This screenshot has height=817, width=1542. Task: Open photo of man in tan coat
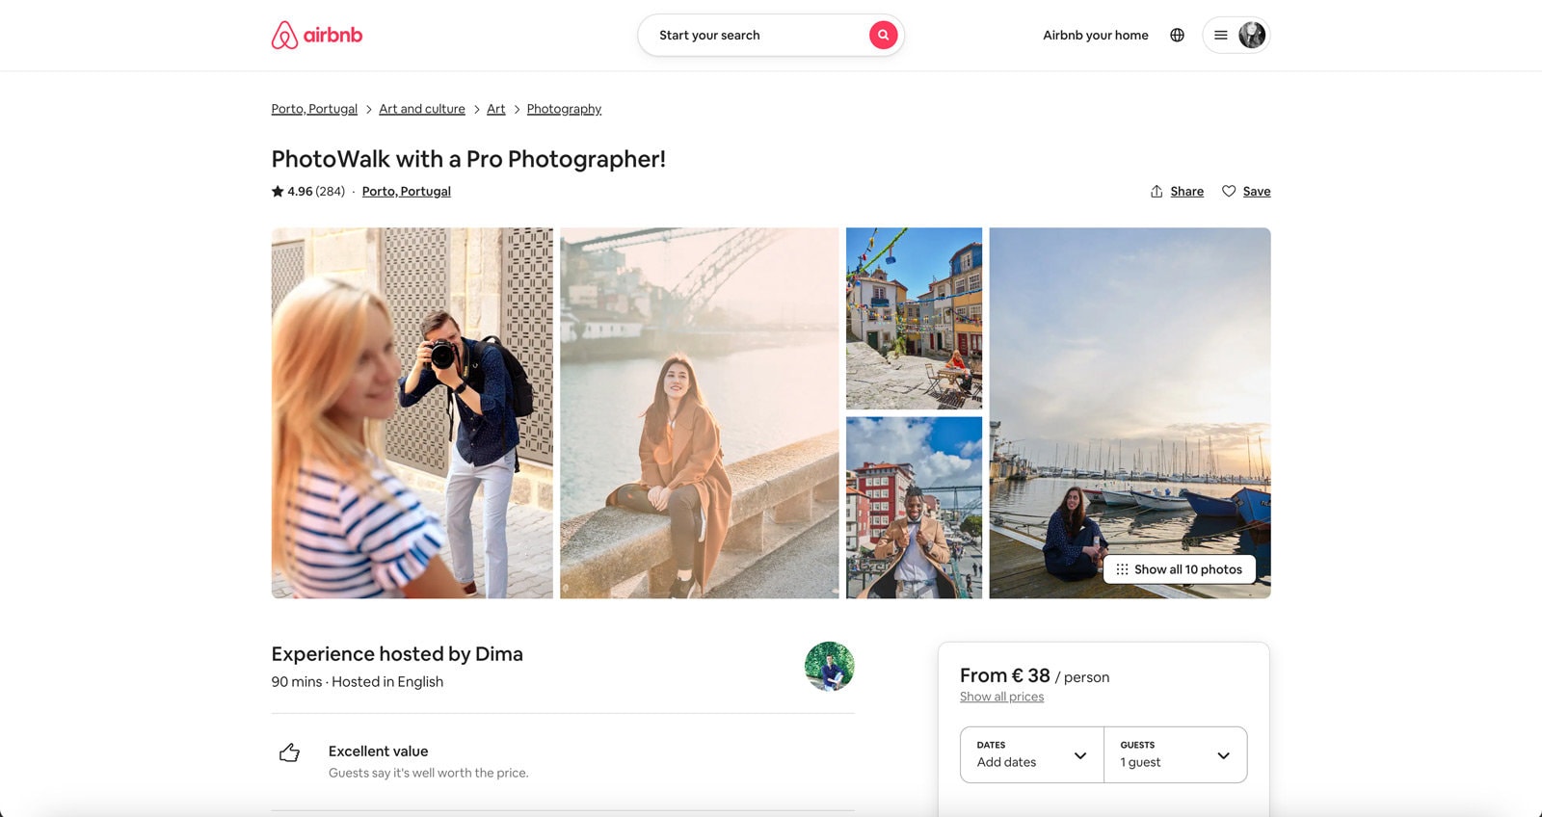point(914,508)
